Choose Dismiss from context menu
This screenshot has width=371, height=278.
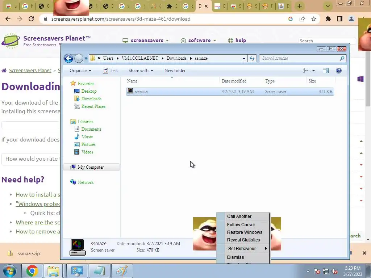[x=243, y=257]
